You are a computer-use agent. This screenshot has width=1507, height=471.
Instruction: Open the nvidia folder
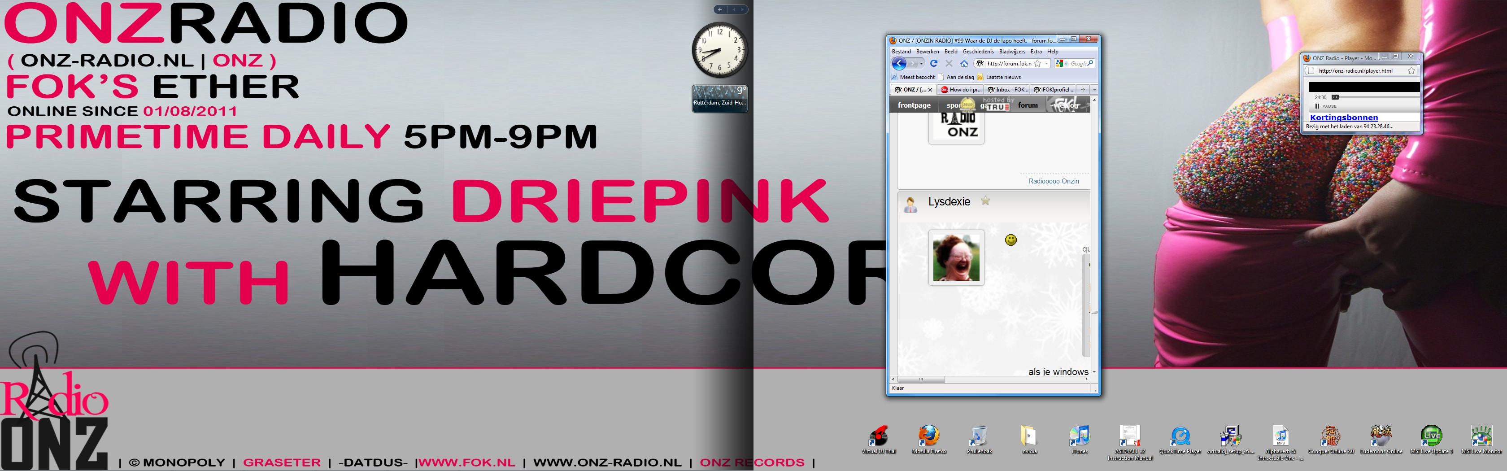pos(1029,440)
